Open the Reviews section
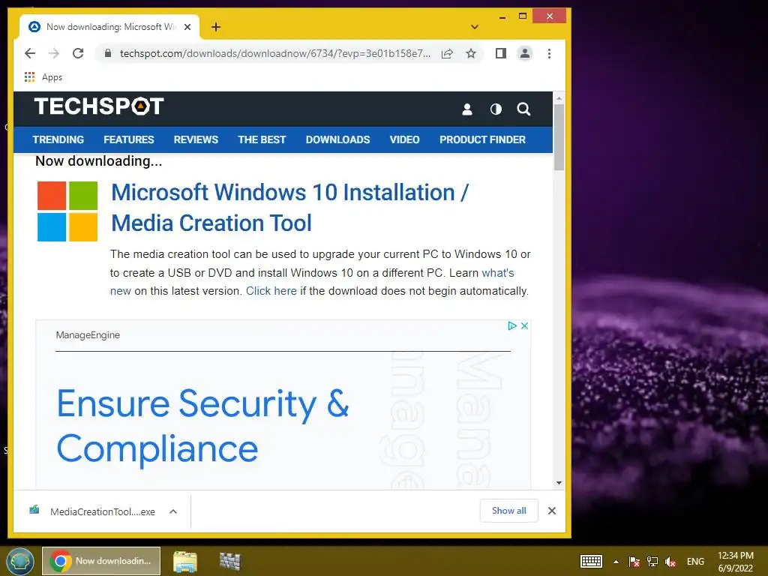Viewport: 768px width, 576px height. pos(196,139)
